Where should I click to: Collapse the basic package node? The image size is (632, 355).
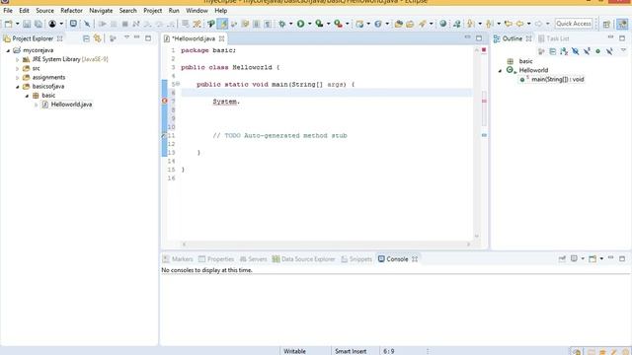click(x=27, y=96)
